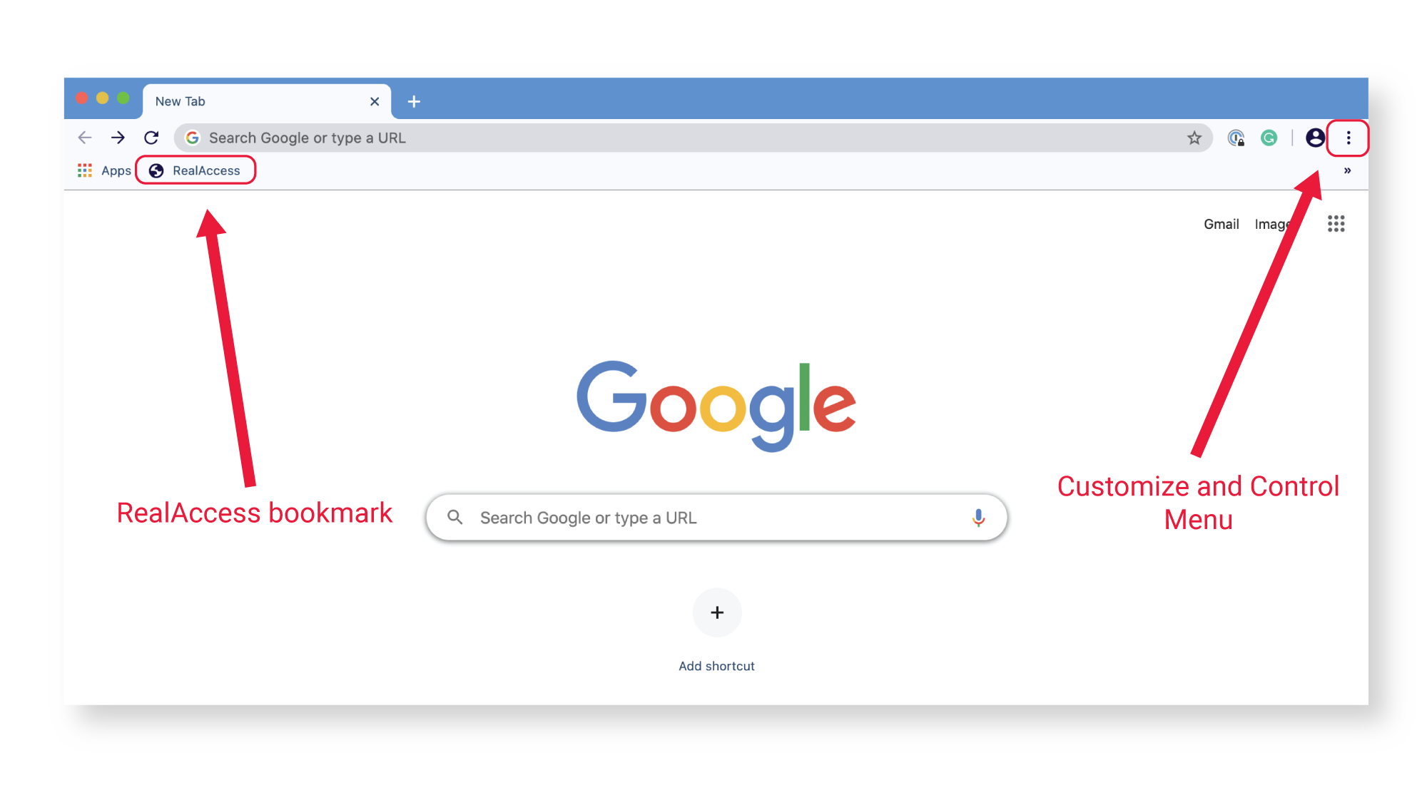1427x795 pixels.
Task: Open the Customize and Control menu
Action: [x=1349, y=137]
